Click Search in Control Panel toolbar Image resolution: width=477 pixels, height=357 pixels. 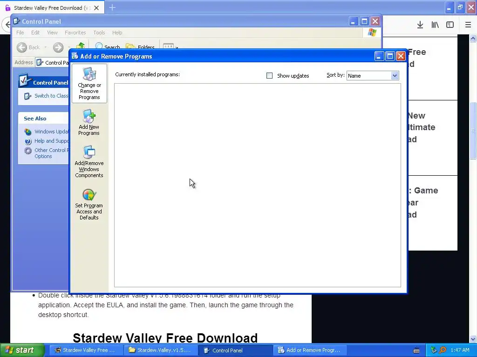coord(108,46)
